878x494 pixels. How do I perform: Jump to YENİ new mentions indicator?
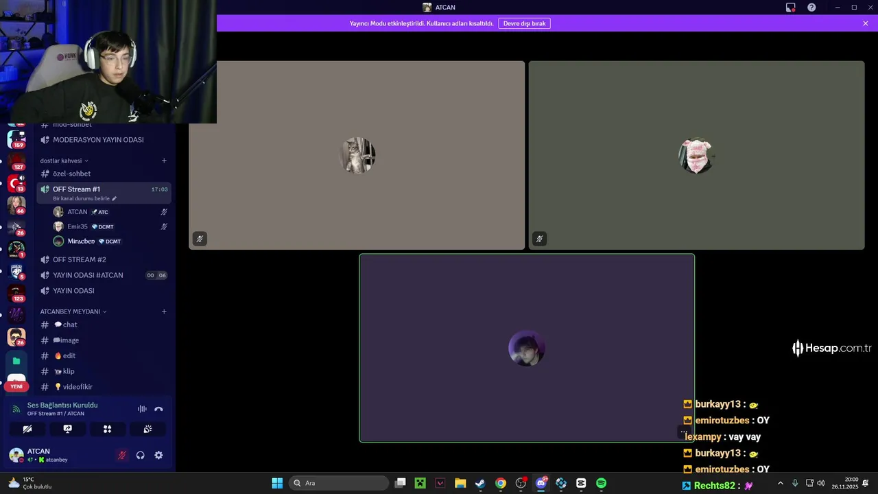[x=16, y=386]
